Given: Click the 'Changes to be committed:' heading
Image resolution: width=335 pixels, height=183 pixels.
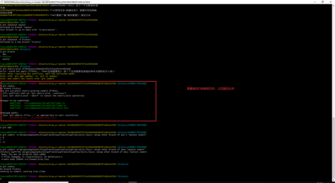Looking at the screenshot, I should [15, 101].
